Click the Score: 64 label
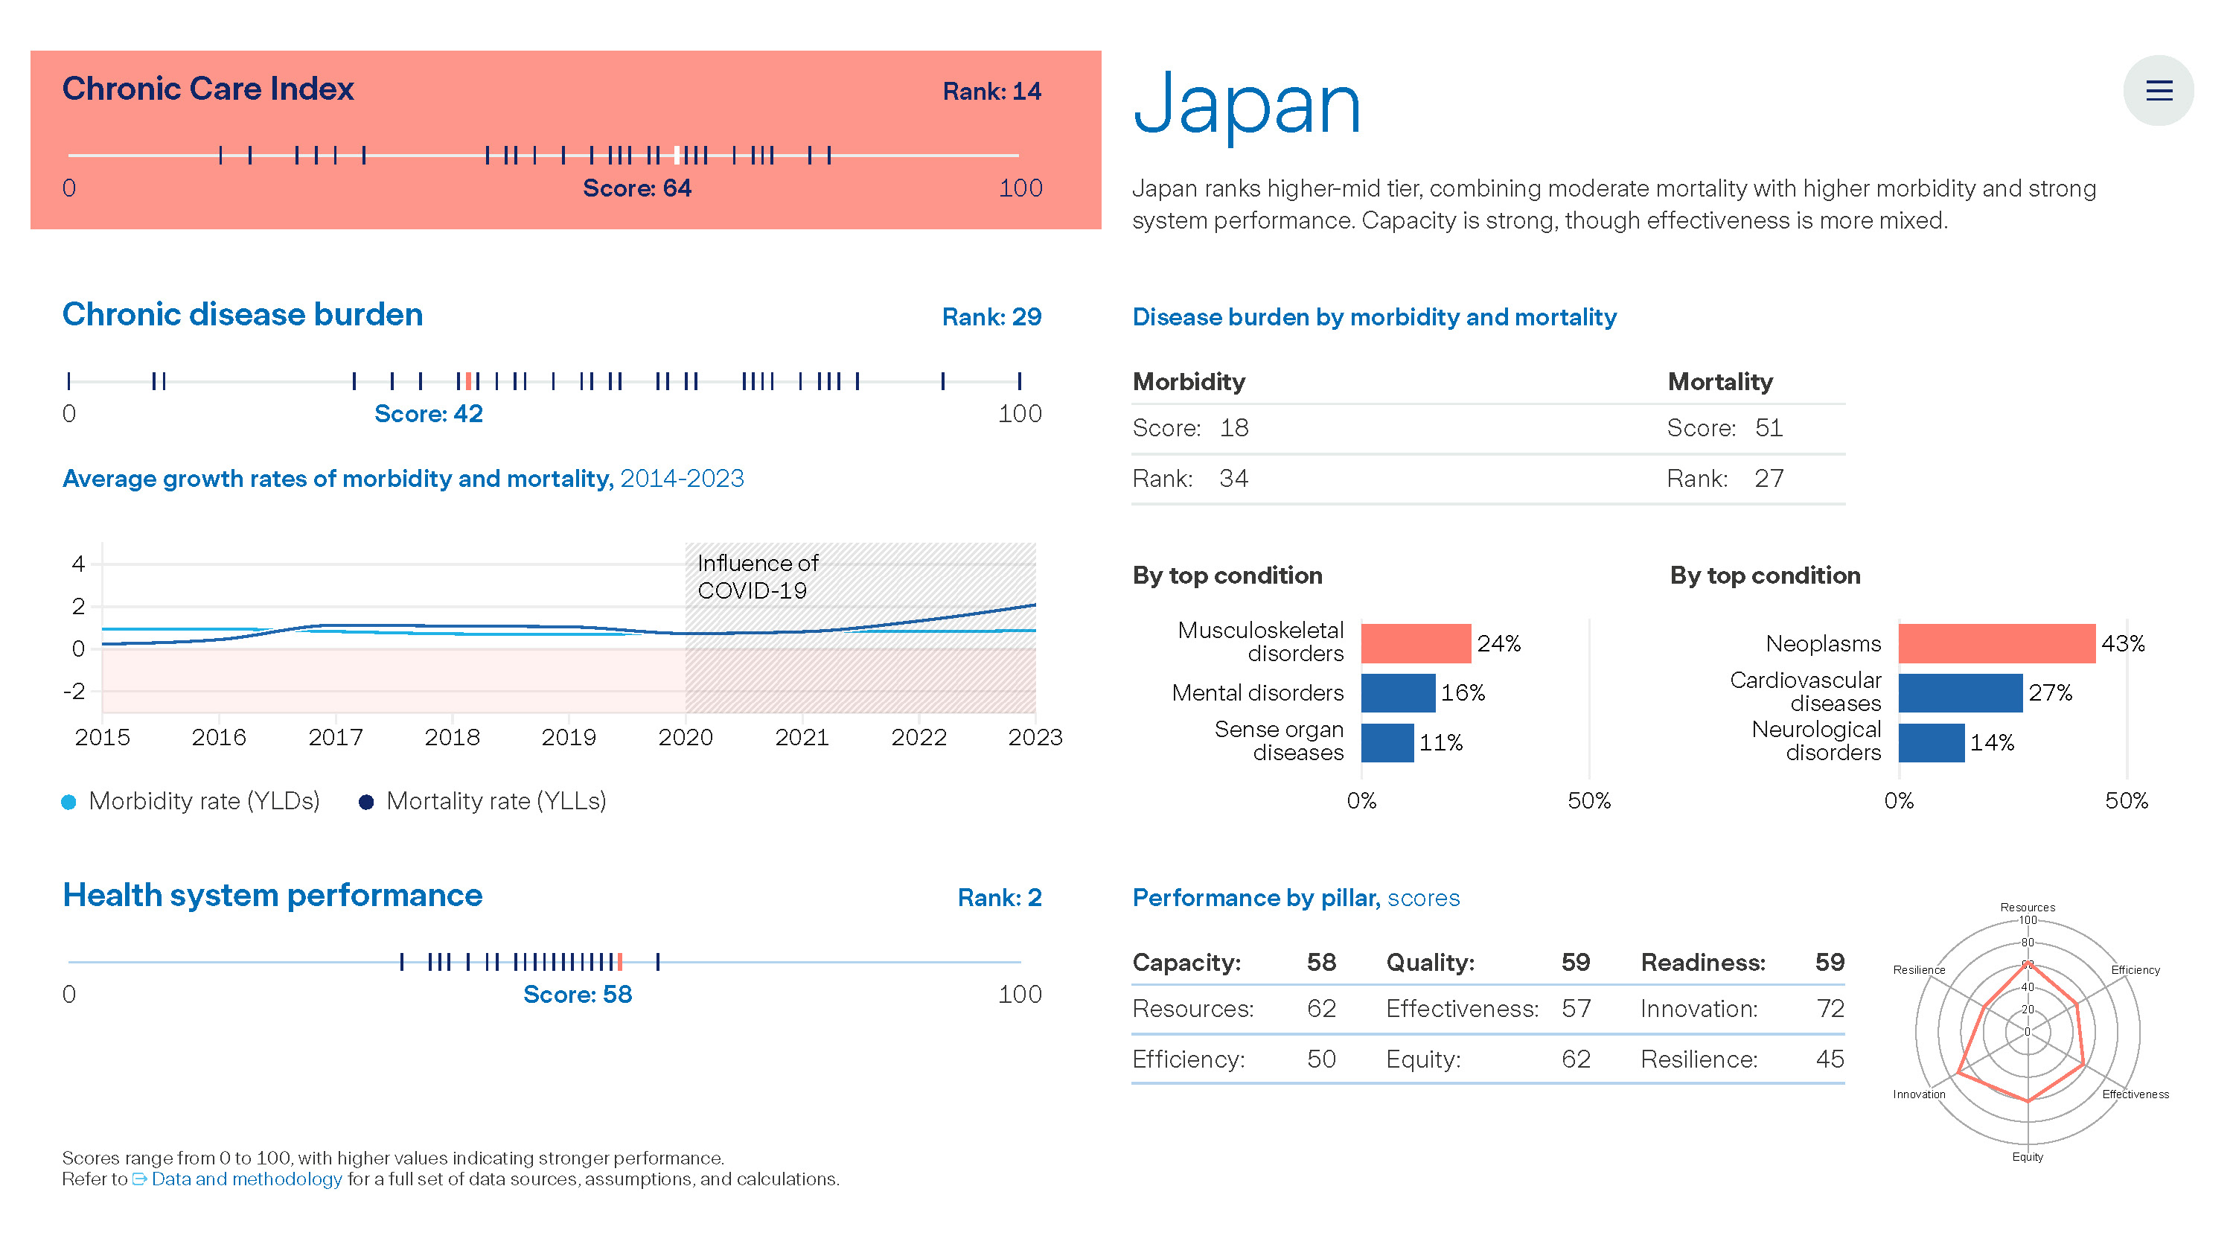Screen dimensions: 2233x1256 637,188
